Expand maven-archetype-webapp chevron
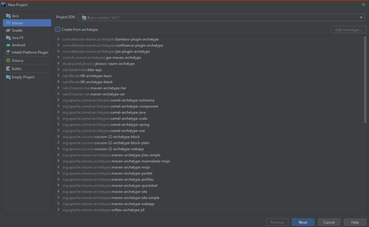Image resolution: width=369 pixels, height=227 pixels. click(x=58, y=204)
